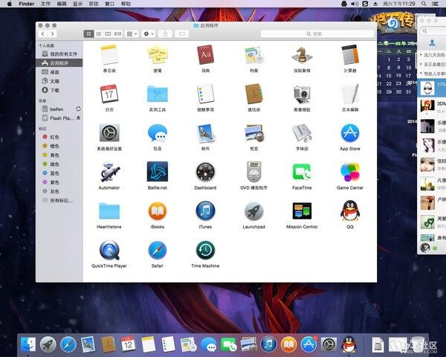Open the Calculator app icon

point(350,54)
